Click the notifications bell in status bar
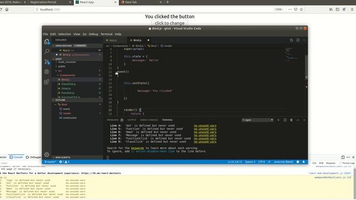 point(304,162)
